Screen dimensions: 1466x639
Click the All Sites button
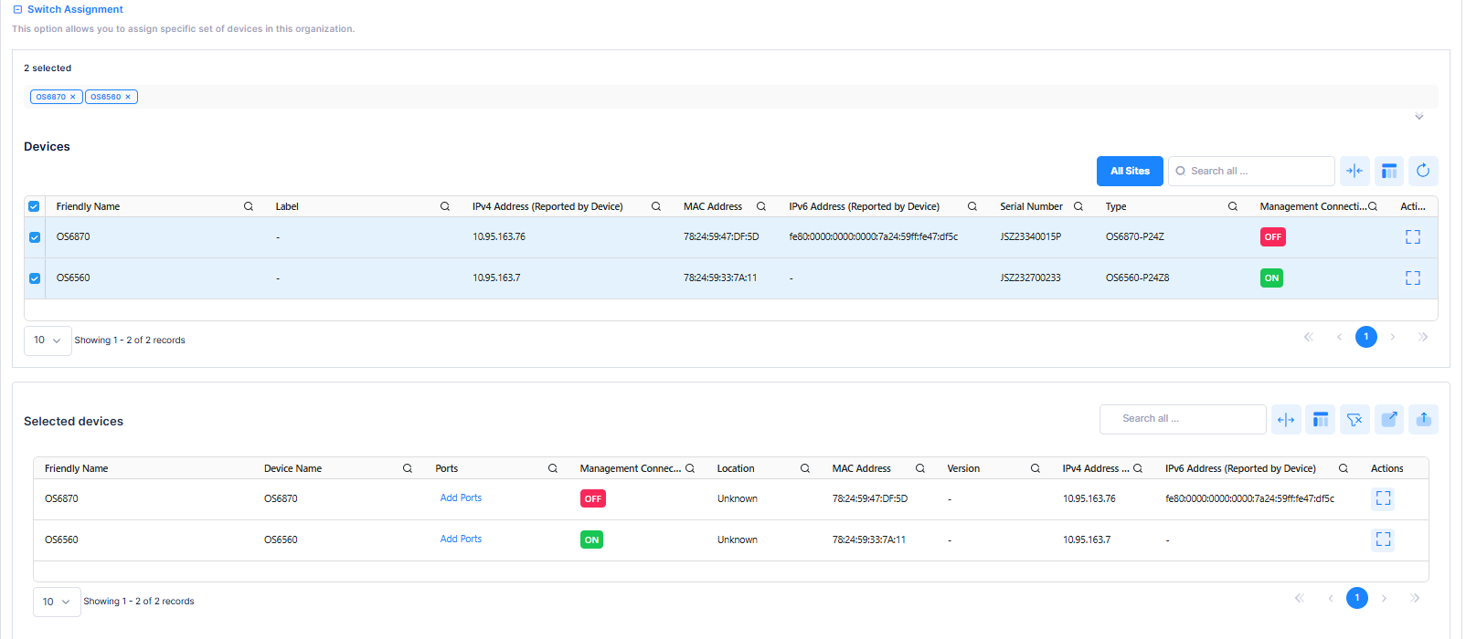pyautogui.click(x=1130, y=171)
